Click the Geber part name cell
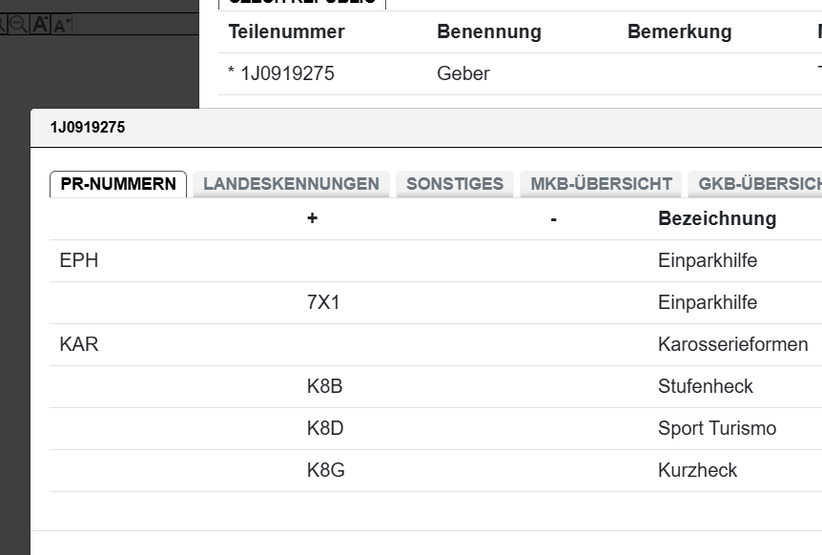 463,73
